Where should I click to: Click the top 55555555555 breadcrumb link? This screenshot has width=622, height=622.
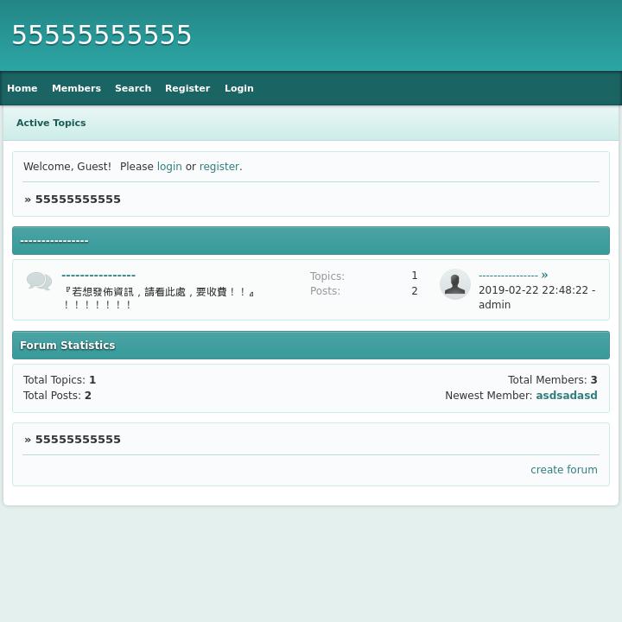coord(78,200)
